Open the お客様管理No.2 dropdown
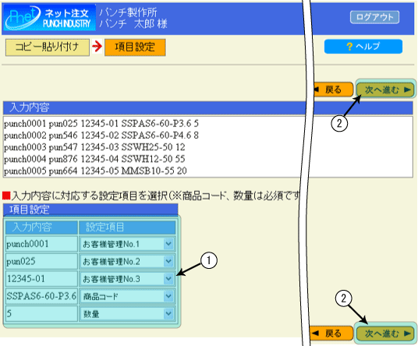The image size is (418, 346). pyautogui.click(x=127, y=261)
